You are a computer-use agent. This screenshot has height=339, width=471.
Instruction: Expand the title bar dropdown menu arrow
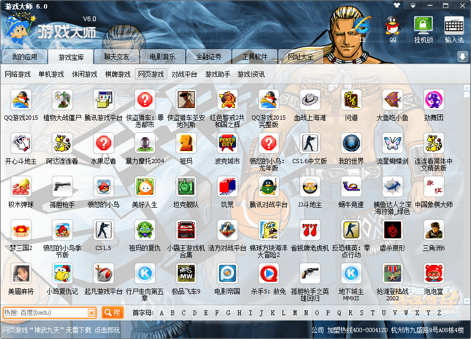pyautogui.click(x=413, y=5)
